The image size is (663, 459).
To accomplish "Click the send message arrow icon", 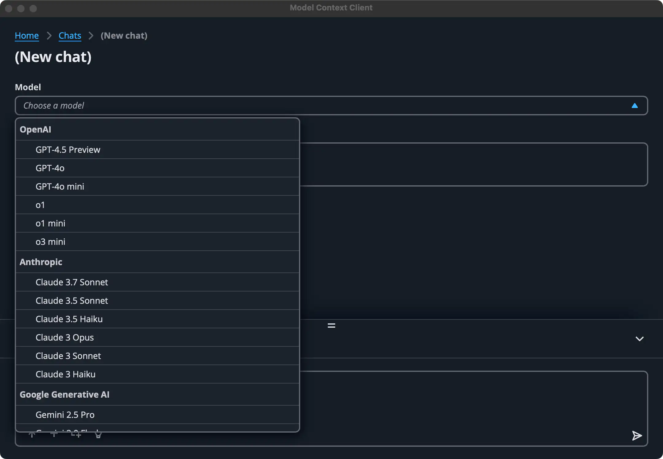I will point(637,435).
